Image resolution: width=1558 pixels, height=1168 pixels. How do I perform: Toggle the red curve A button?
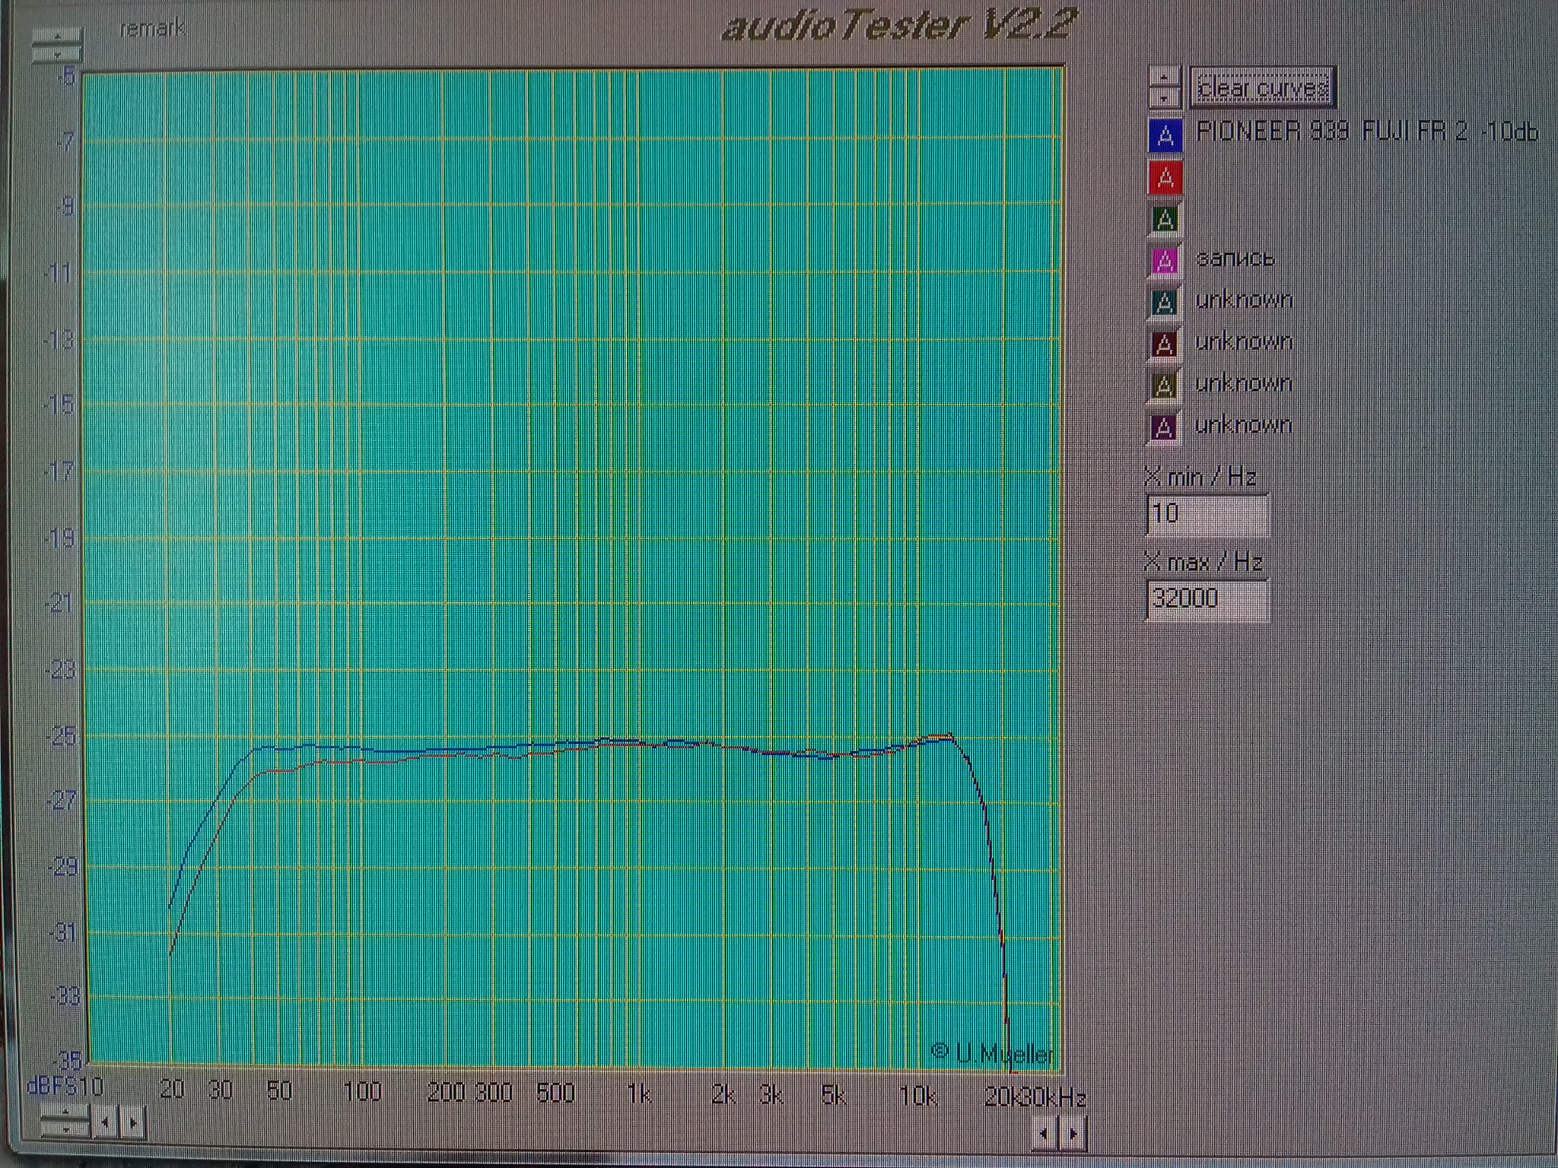tap(1165, 178)
